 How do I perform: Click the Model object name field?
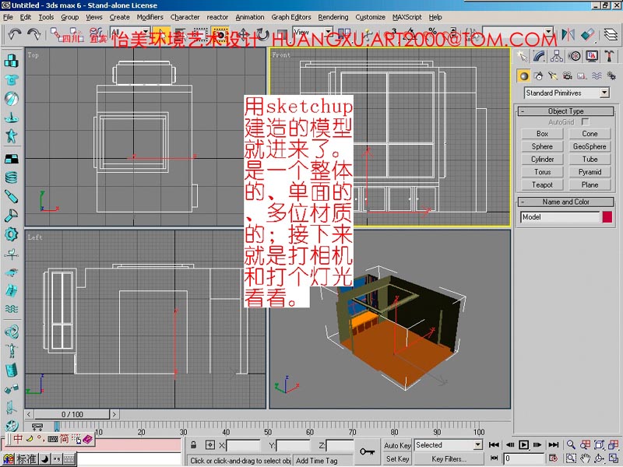click(x=559, y=217)
